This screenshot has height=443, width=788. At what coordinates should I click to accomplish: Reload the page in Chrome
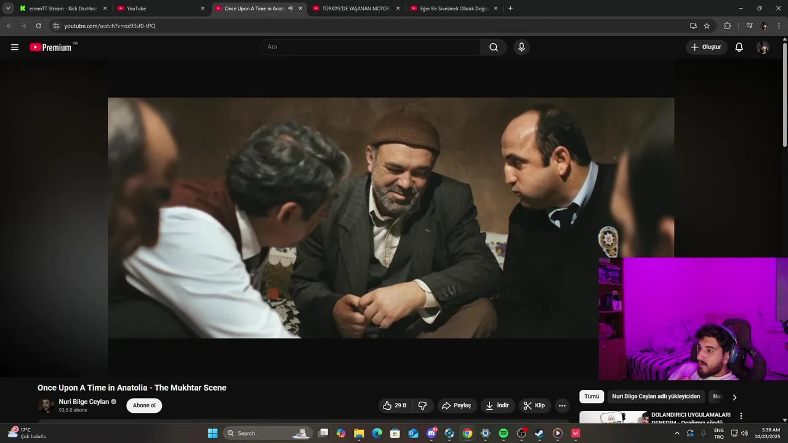pyautogui.click(x=38, y=26)
